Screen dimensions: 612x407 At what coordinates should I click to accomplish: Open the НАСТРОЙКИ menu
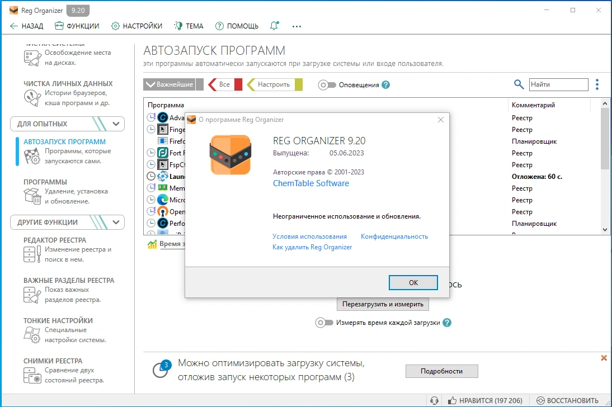click(136, 26)
